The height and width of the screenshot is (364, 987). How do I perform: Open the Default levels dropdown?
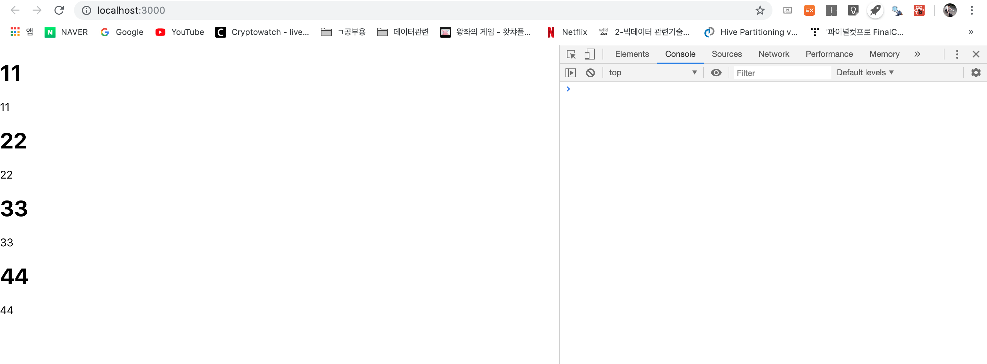tap(865, 73)
